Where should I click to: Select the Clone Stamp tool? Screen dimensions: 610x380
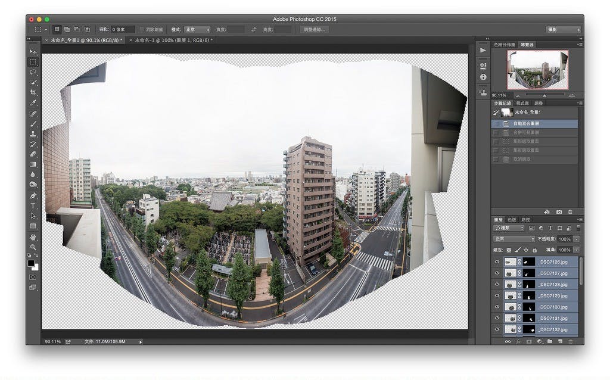point(33,134)
